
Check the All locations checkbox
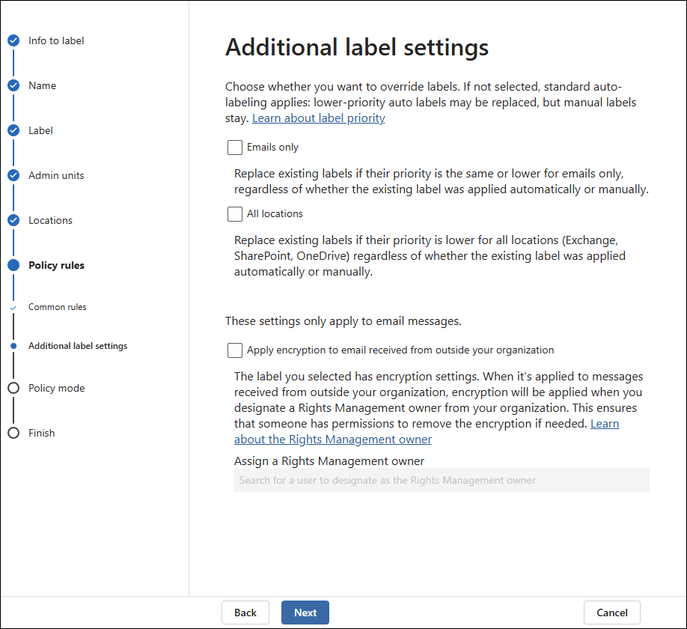click(235, 214)
